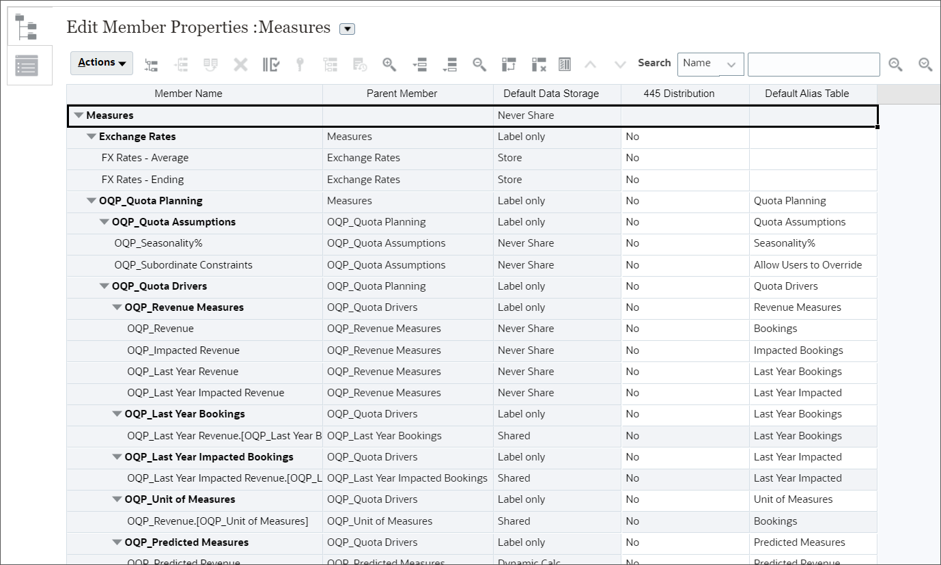Viewport: 941px width, 565px height.
Task: Collapse the OQP_Quota Drivers member
Action: 104,286
